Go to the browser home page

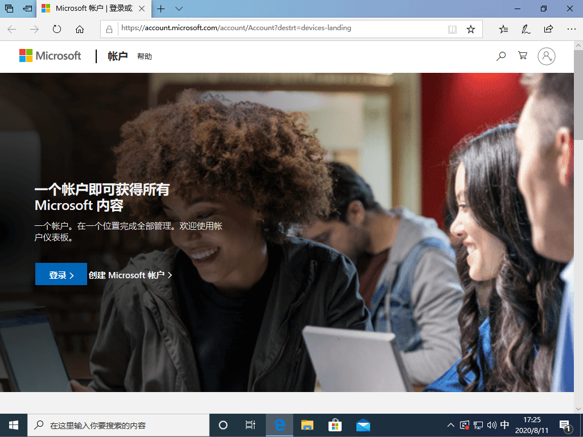point(80,29)
